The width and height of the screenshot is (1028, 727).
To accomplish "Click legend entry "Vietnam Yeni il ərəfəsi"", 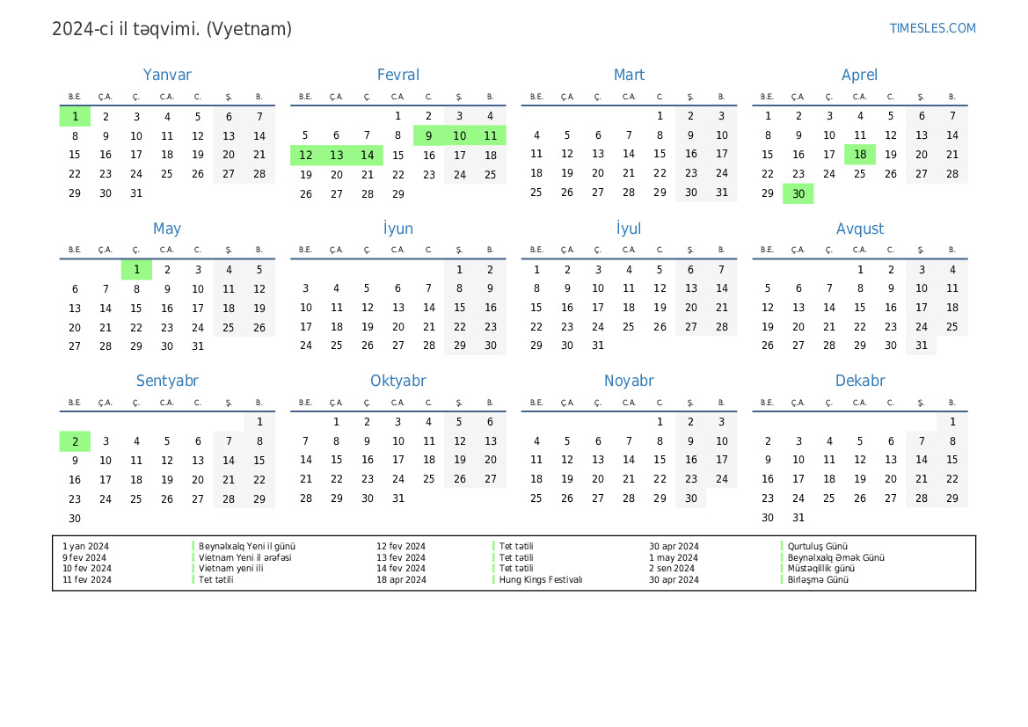I will [245, 557].
